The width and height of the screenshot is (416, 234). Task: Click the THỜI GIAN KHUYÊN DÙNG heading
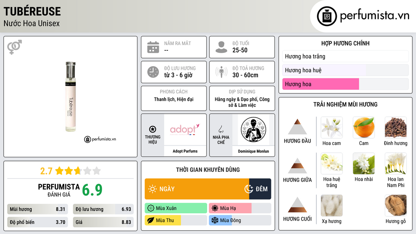click(x=208, y=170)
